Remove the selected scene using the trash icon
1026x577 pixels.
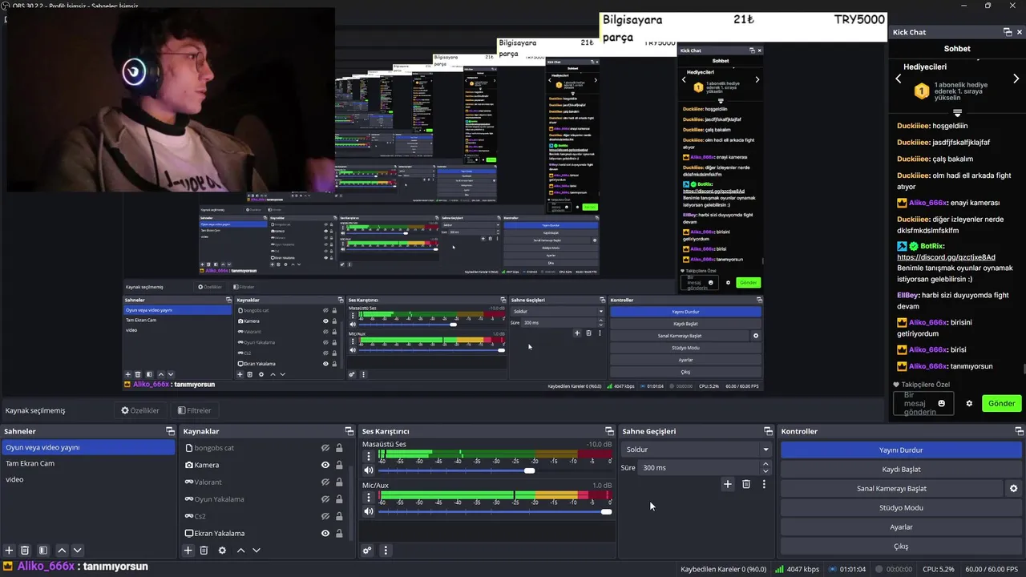[x=25, y=551]
